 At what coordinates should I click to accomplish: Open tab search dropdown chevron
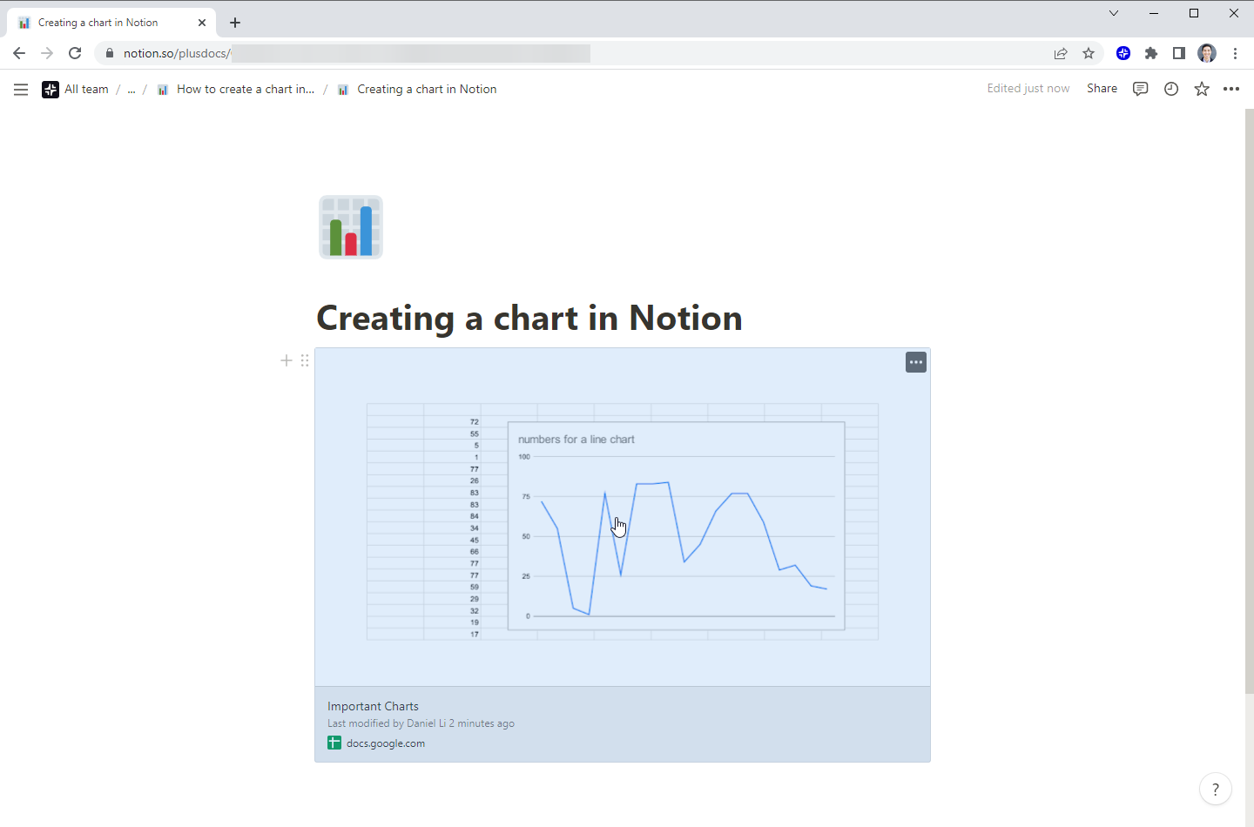pos(1114,13)
